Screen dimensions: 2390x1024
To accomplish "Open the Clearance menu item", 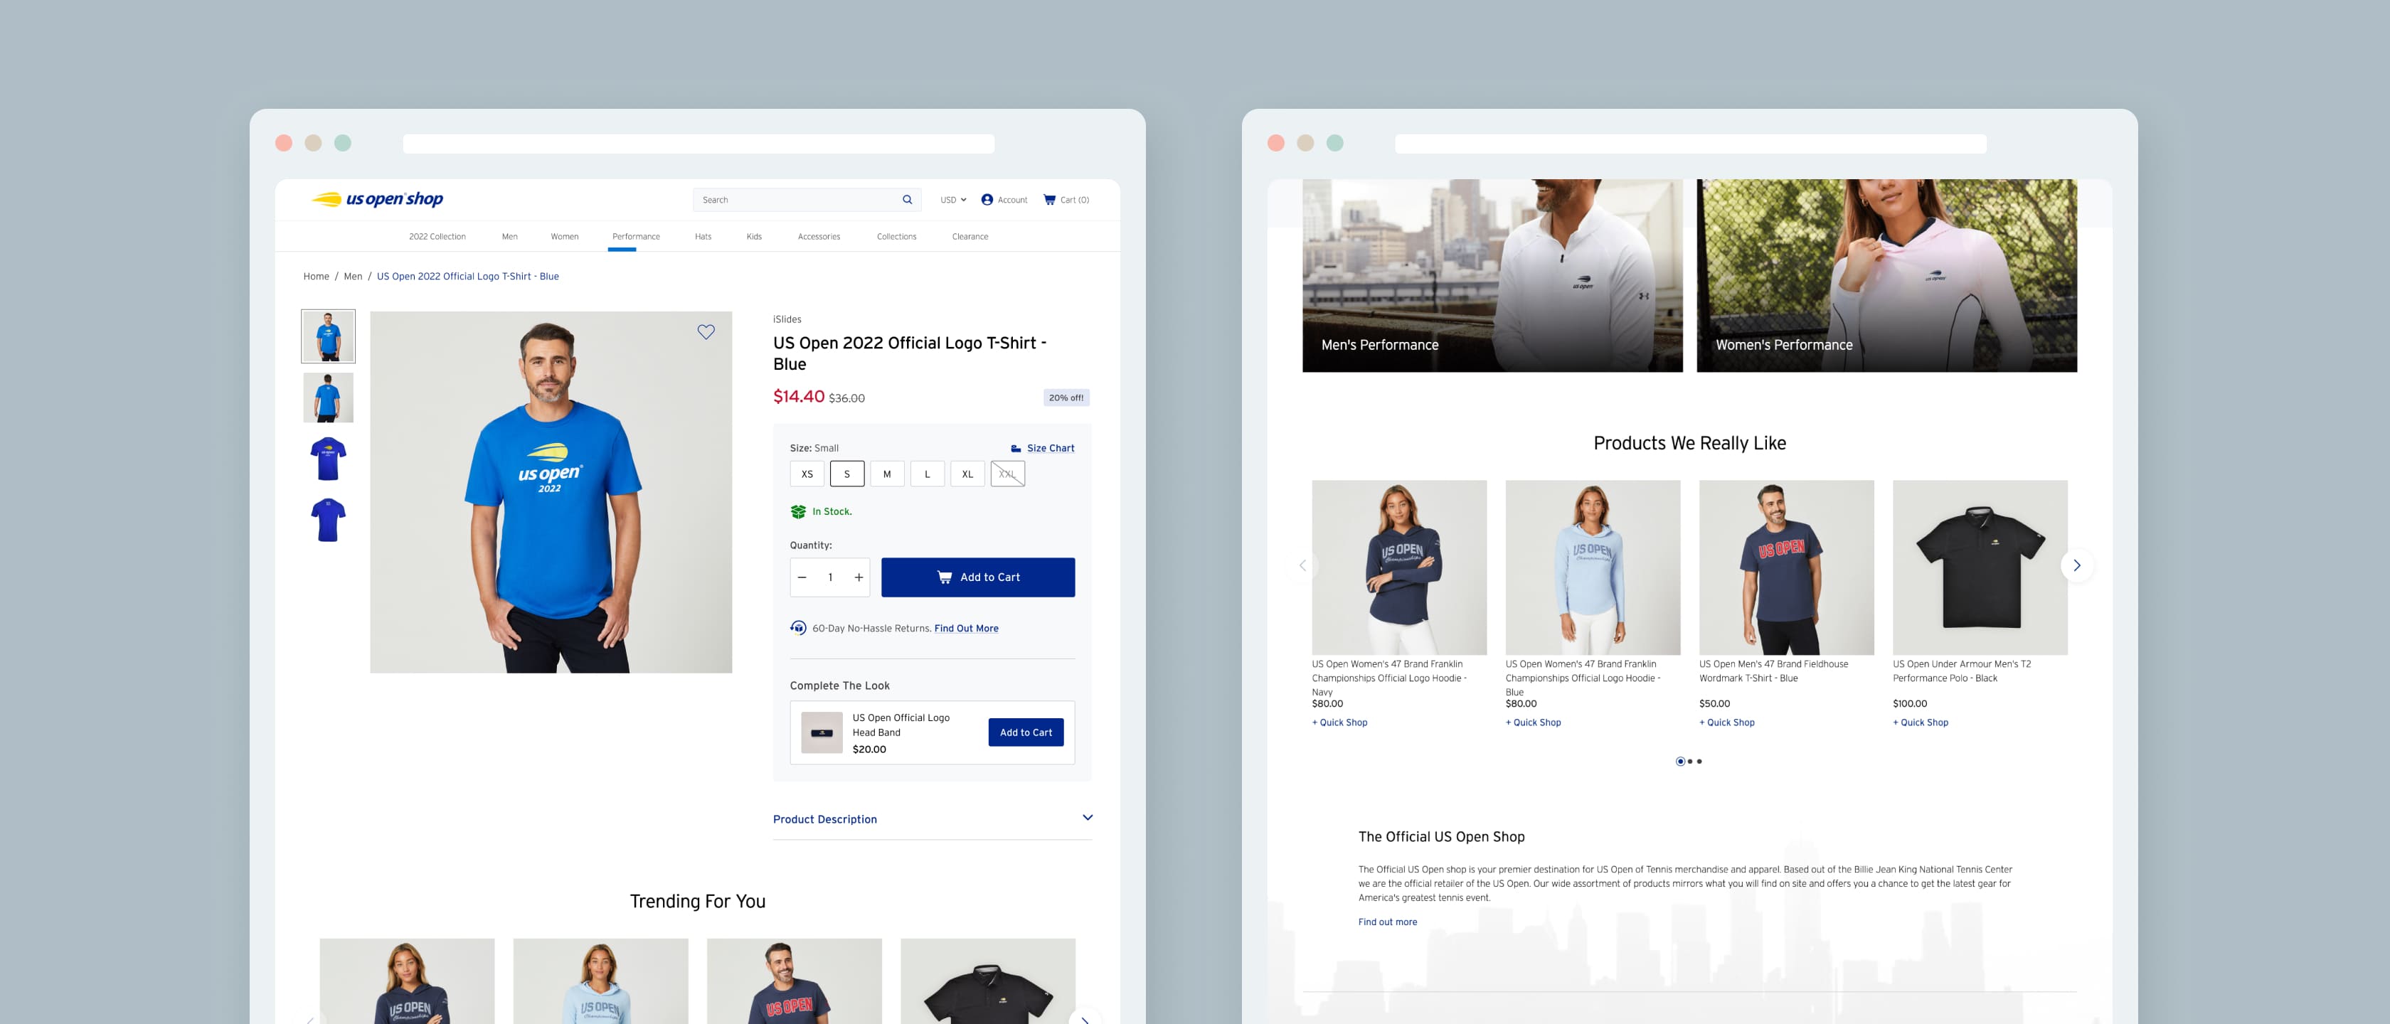I will [x=970, y=237].
